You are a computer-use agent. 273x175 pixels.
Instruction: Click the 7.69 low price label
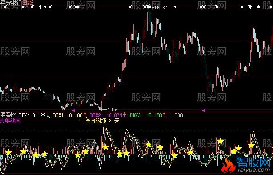pyautogui.click(x=112, y=109)
